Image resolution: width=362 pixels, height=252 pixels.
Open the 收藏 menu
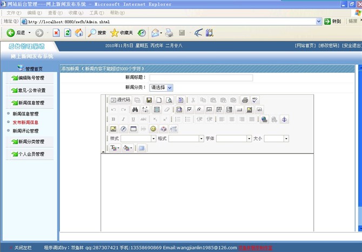tap(76, 13)
